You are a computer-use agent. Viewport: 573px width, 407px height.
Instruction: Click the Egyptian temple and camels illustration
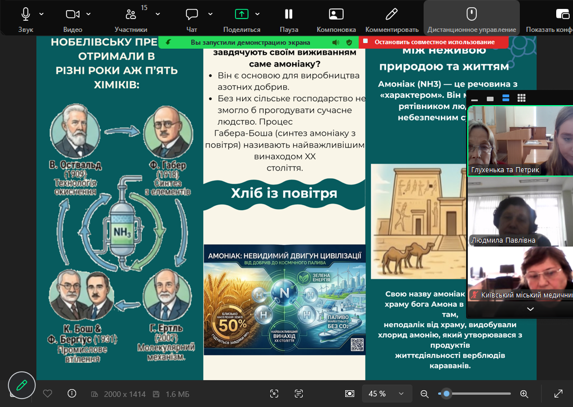(419, 221)
